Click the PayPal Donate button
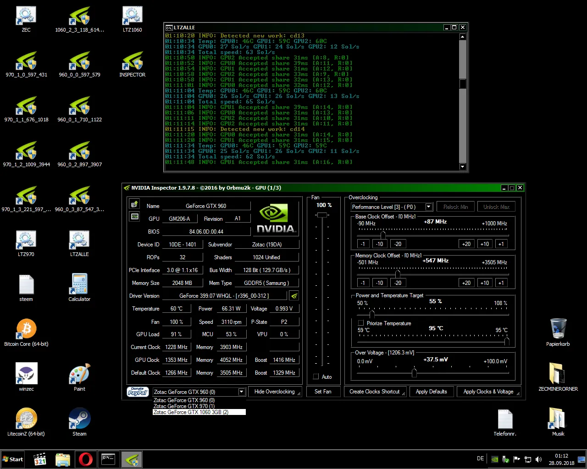Viewport: 587px width, 469px height. (x=138, y=392)
